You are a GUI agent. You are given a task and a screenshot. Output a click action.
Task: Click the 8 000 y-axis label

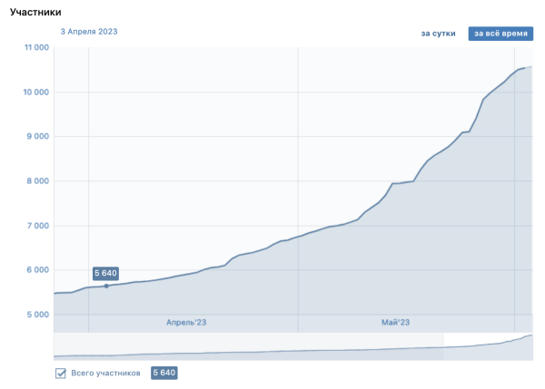[x=35, y=180]
